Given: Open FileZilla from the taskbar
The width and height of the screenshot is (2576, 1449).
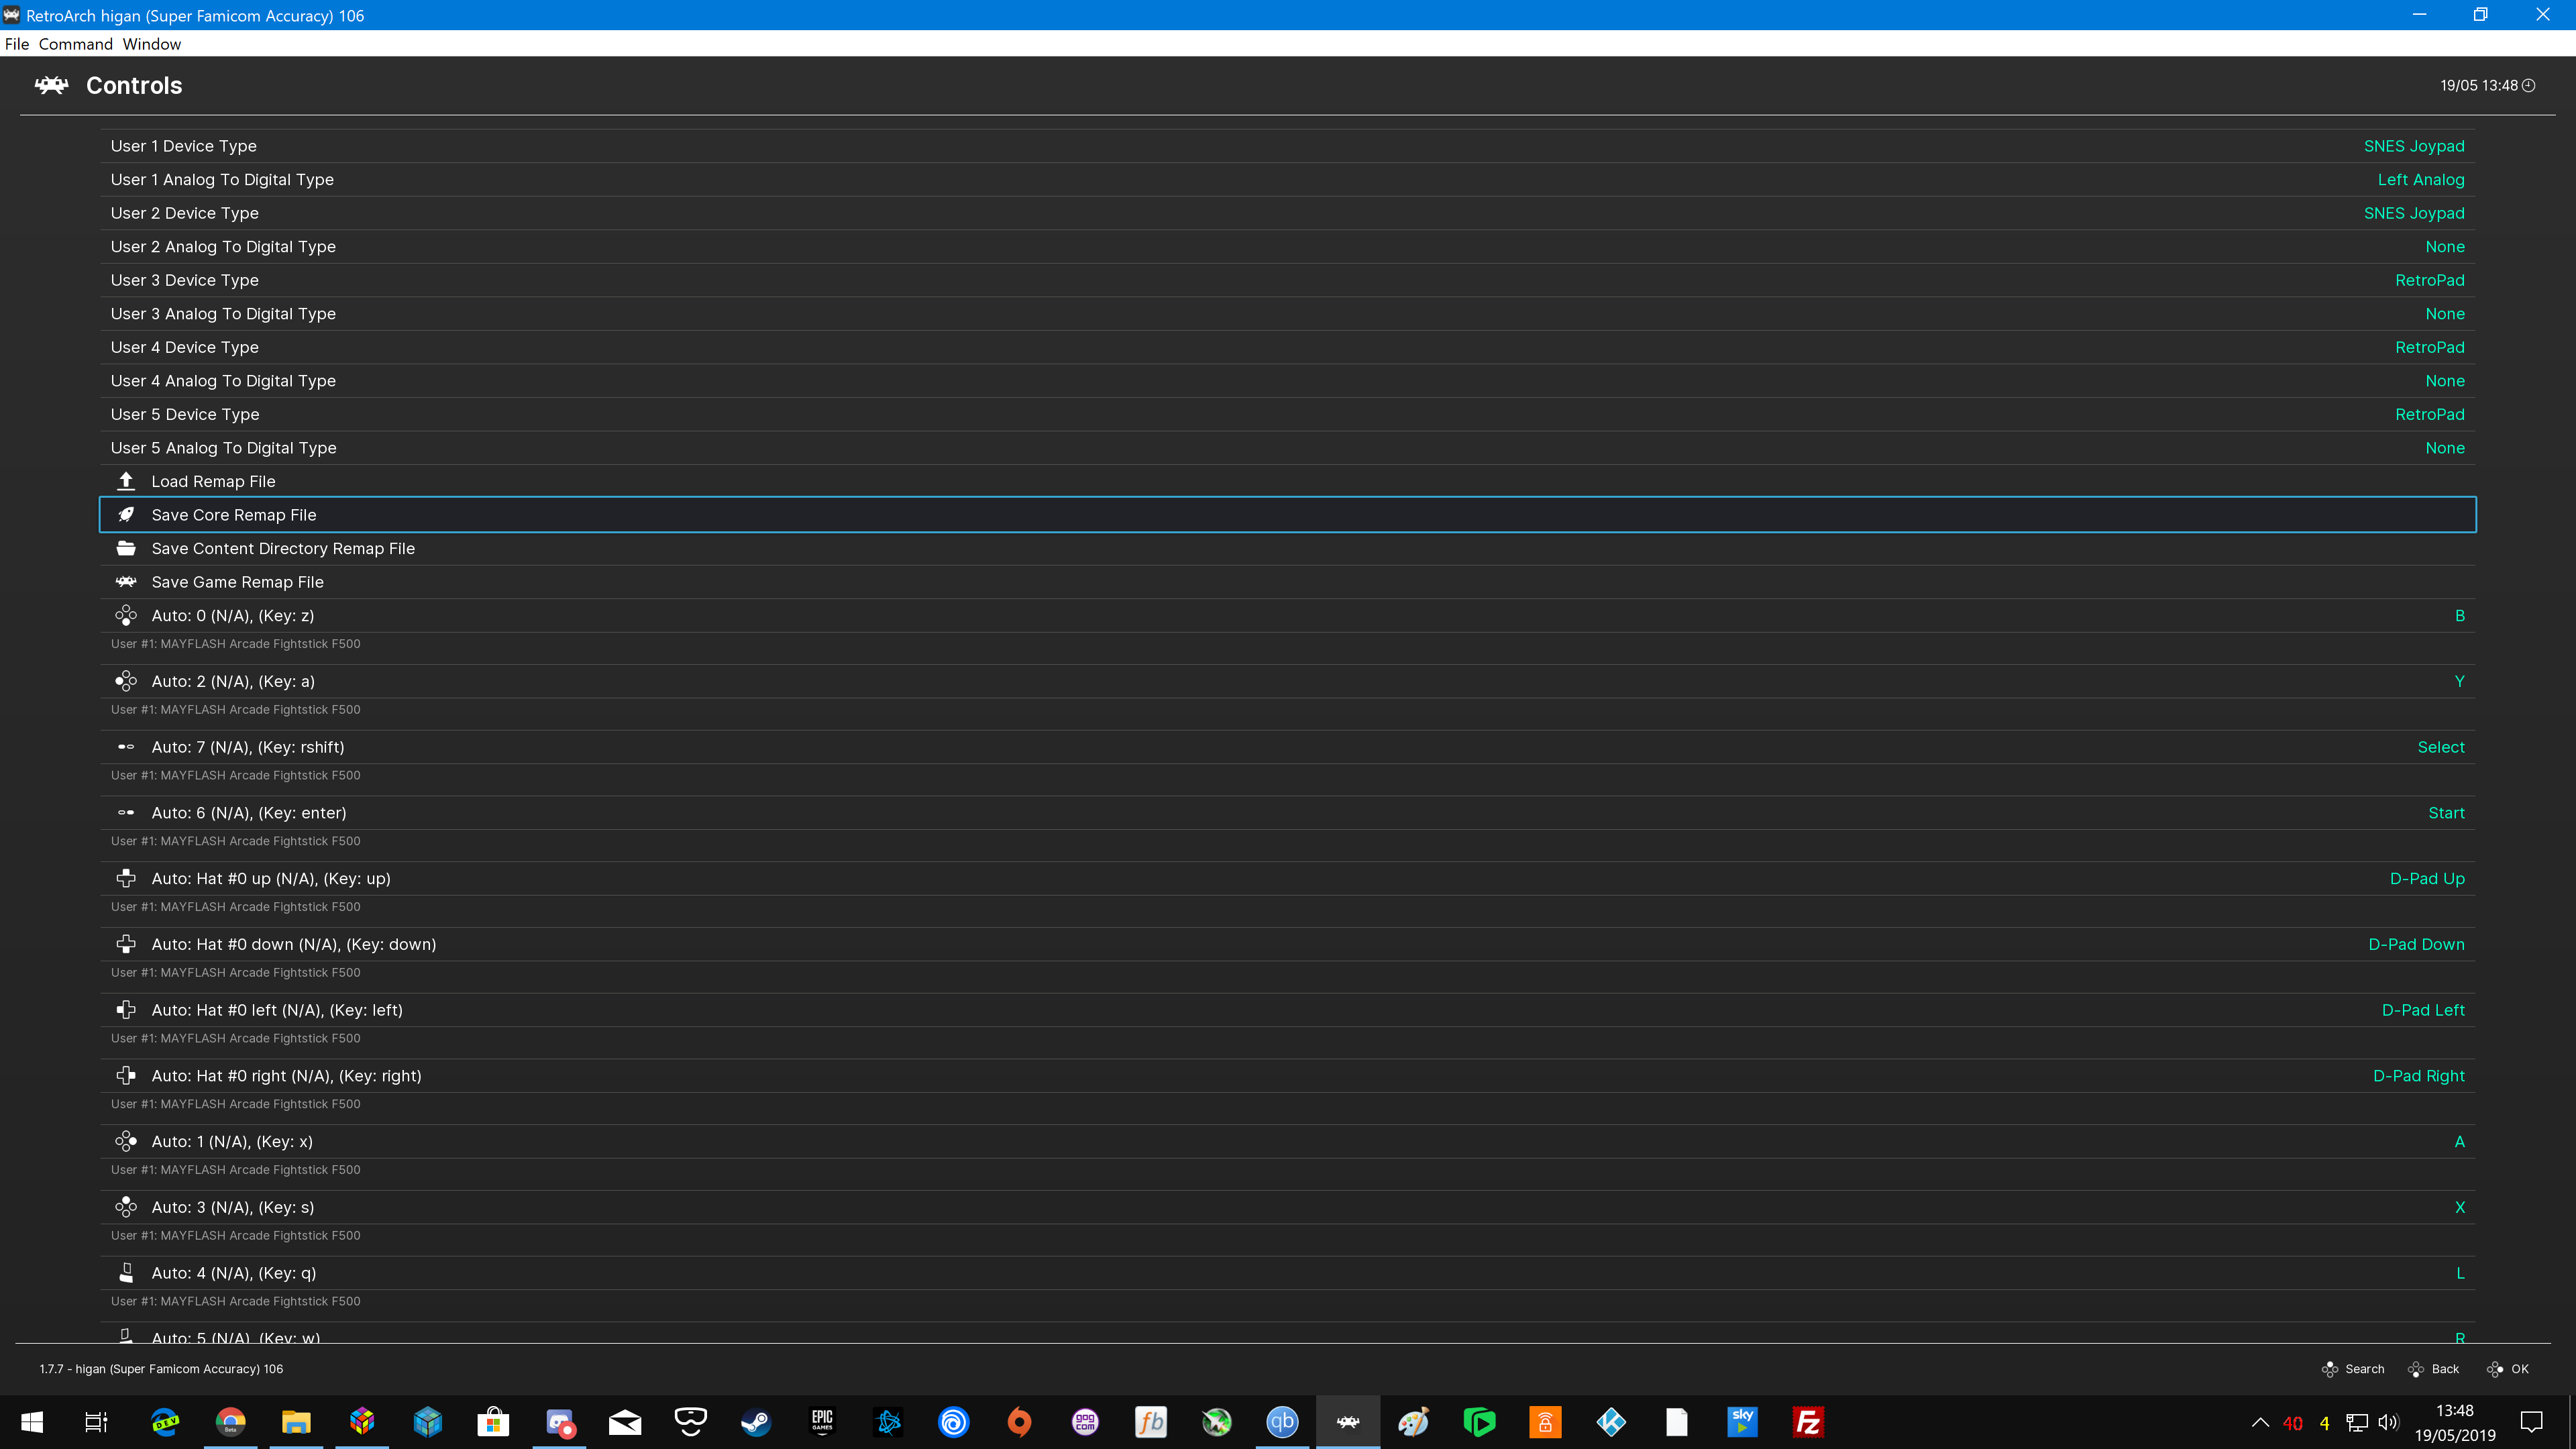Looking at the screenshot, I should [1808, 1422].
